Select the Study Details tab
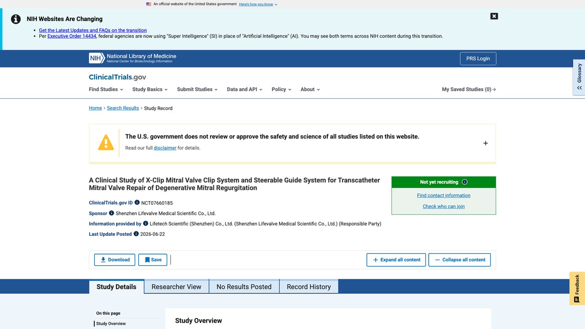The image size is (585, 329). click(x=117, y=287)
